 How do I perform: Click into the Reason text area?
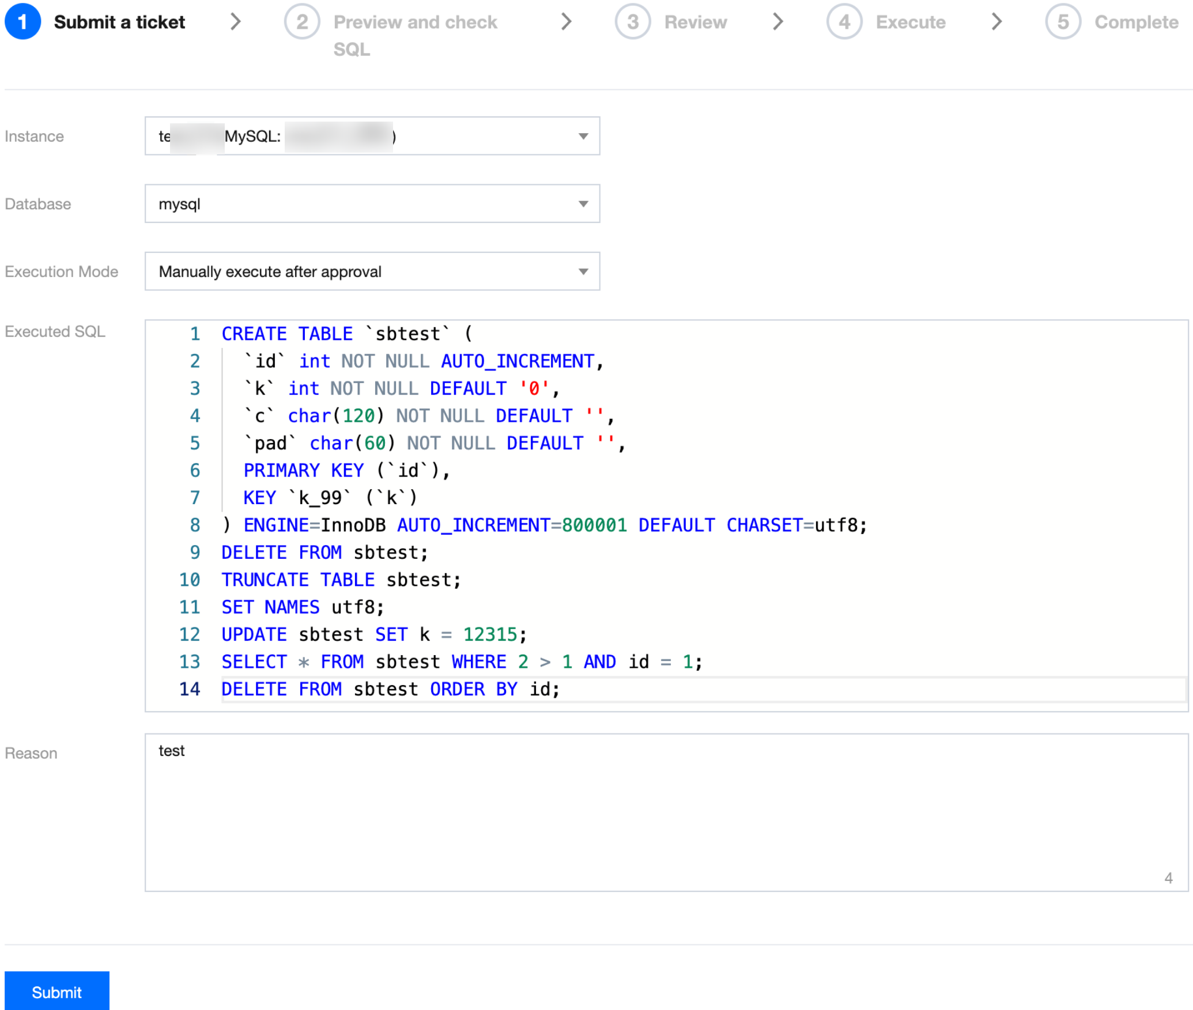point(666,812)
